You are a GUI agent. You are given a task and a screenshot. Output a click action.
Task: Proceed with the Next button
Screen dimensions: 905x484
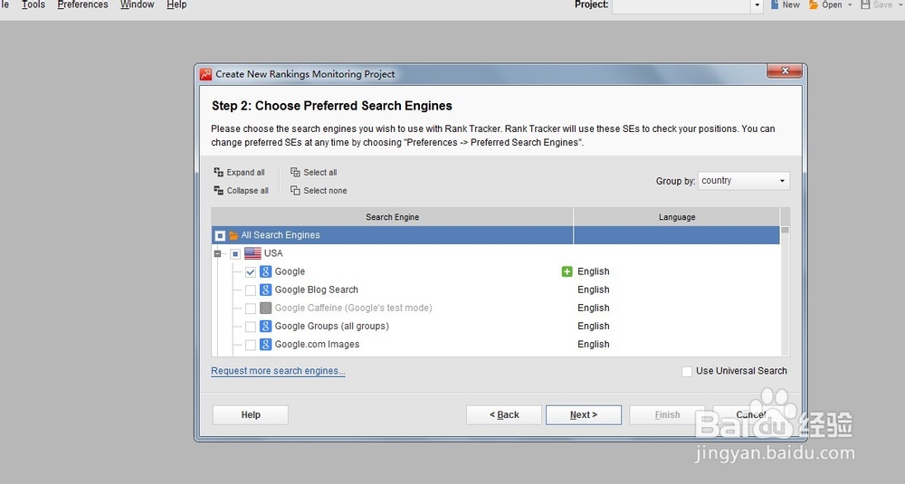tap(584, 414)
